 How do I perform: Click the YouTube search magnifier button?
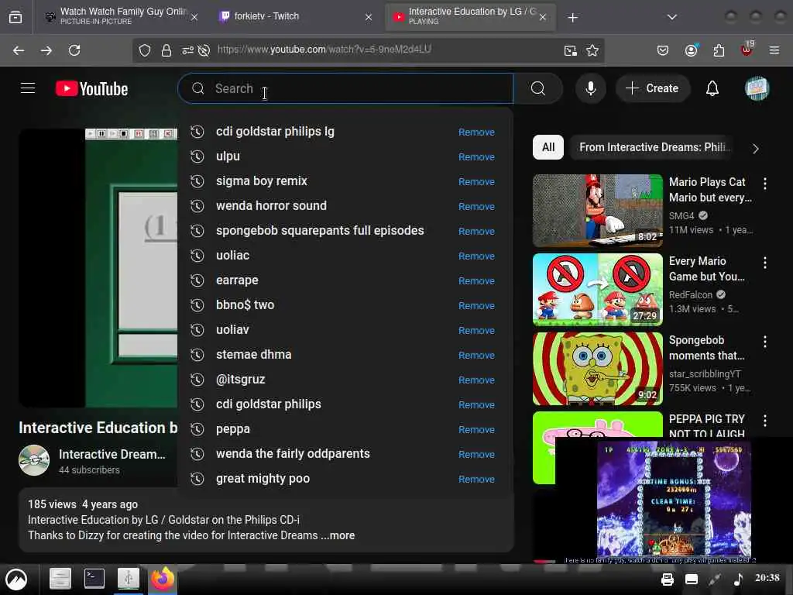pos(538,88)
